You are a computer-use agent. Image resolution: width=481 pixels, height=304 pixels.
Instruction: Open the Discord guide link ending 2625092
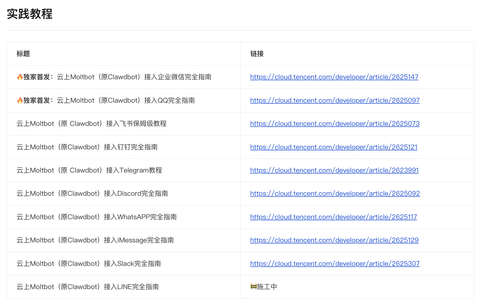click(335, 194)
